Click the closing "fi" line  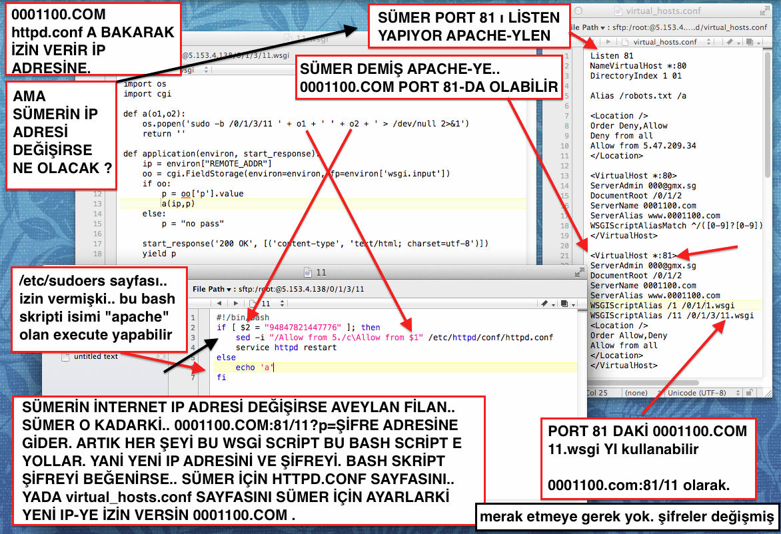(221, 378)
